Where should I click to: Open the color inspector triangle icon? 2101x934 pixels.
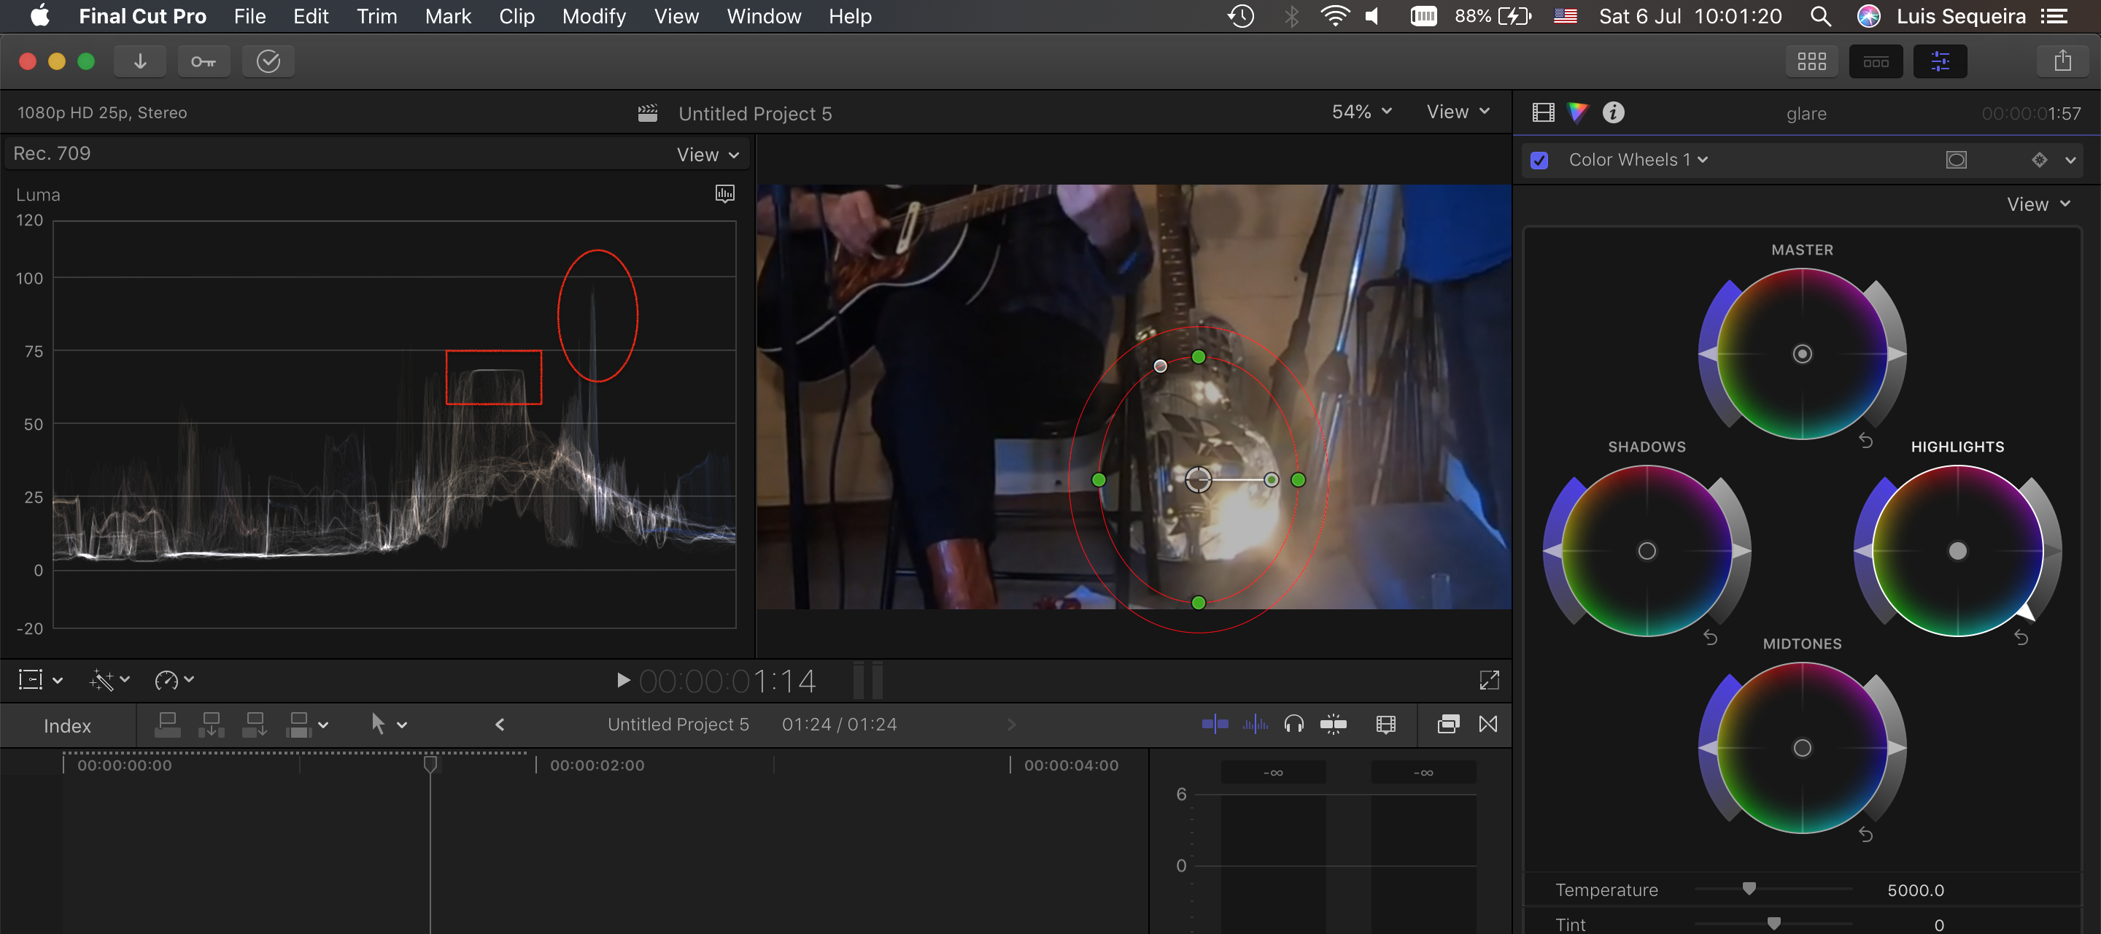(1577, 112)
